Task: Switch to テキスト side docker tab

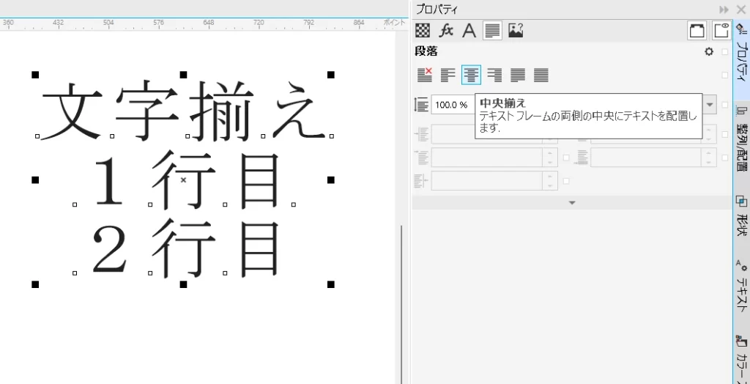Action: (741, 287)
